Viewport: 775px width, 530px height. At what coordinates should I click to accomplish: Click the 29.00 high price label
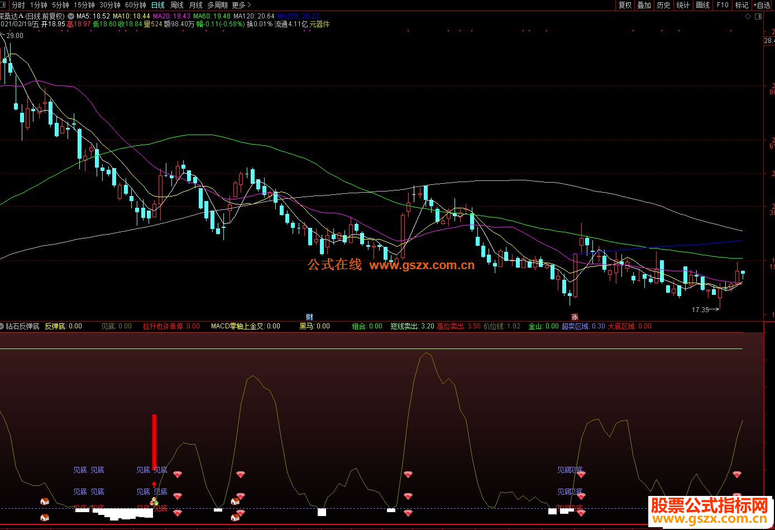[x=15, y=35]
